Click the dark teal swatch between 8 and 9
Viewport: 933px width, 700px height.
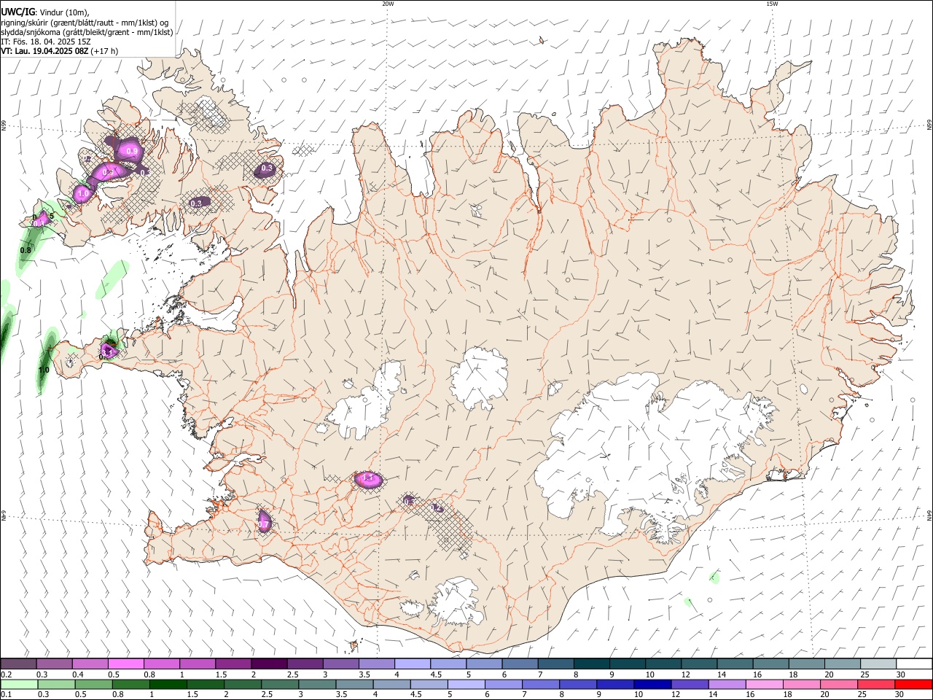pos(590,664)
